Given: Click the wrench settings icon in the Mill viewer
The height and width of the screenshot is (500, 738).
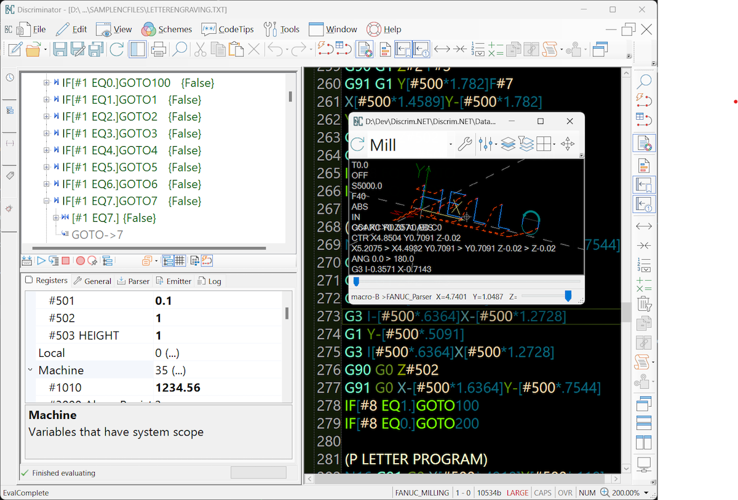Looking at the screenshot, I should [466, 144].
